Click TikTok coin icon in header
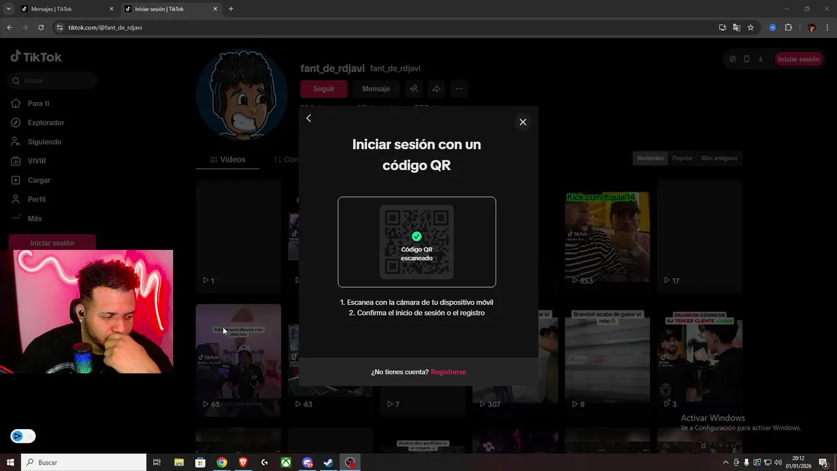Screen dimensions: 837x471 732,59
